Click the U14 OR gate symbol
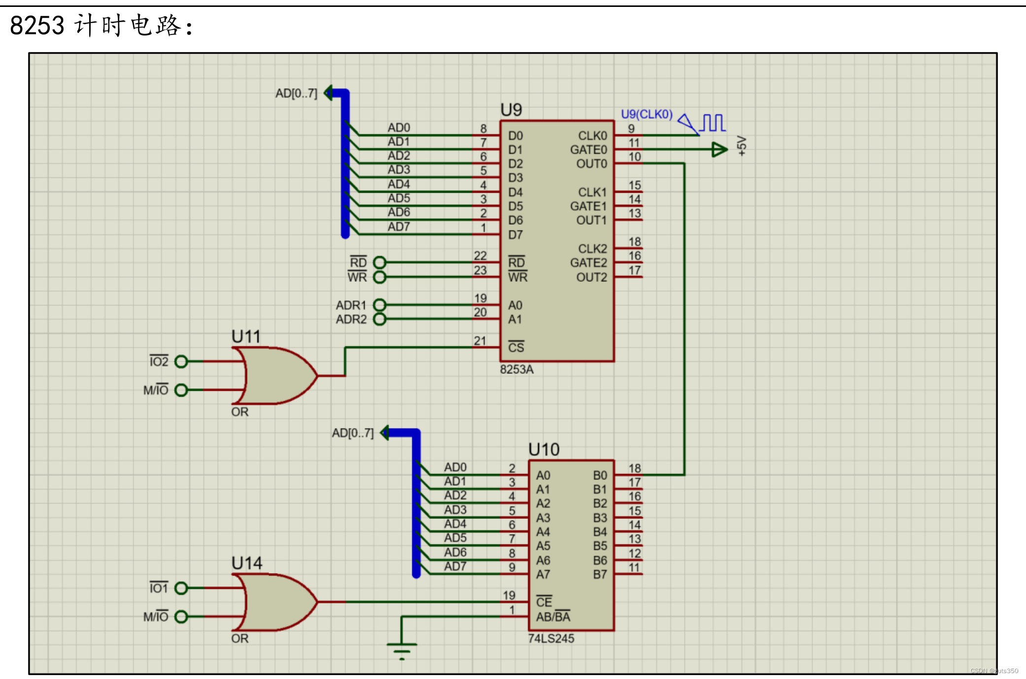The height and width of the screenshot is (679, 1026). pyautogui.click(x=276, y=602)
